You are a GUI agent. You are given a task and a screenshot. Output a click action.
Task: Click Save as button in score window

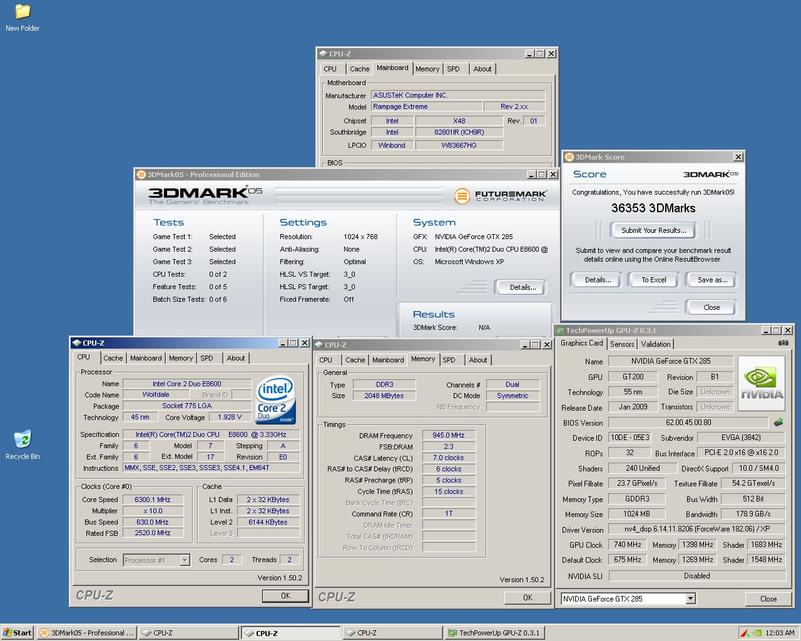[712, 280]
